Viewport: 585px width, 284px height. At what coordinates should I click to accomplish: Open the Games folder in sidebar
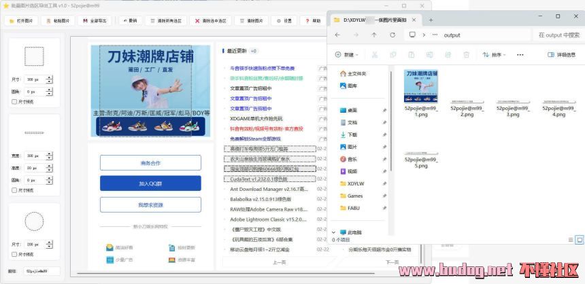tap(352, 196)
